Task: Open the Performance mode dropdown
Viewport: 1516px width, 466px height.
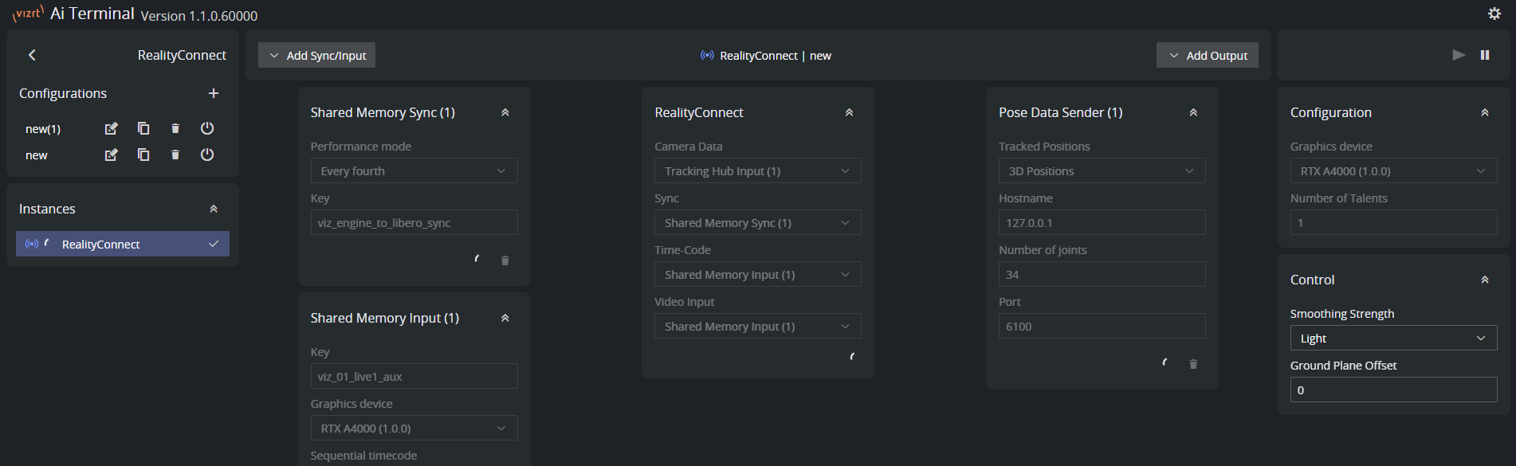Action: (x=414, y=171)
